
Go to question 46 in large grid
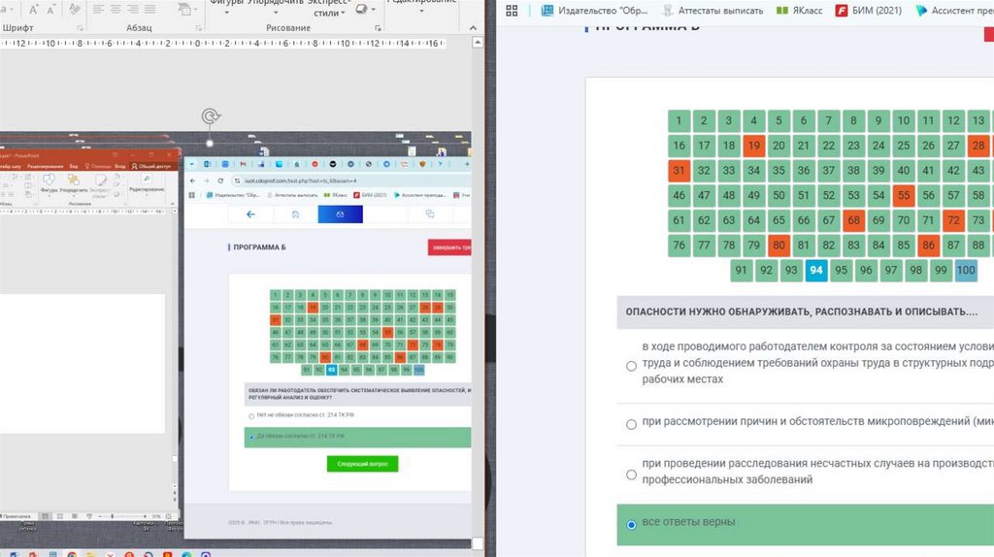679,195
